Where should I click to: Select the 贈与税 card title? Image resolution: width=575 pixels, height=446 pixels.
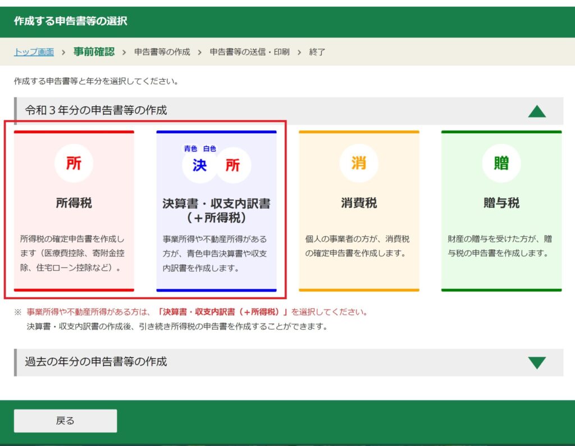[501, 203]
